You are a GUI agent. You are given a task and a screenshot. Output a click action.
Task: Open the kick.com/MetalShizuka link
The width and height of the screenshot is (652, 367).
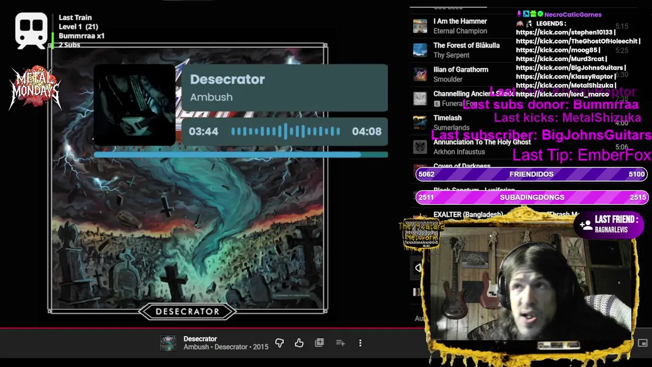tap(565, 85)
